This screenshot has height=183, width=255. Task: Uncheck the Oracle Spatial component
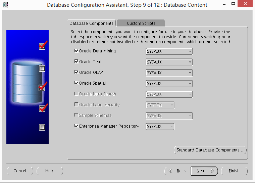pyautogui.click(x=76, y=83)
